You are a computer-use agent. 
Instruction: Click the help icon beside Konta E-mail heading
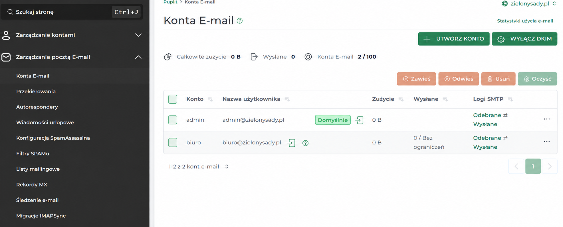click(240, 21)
